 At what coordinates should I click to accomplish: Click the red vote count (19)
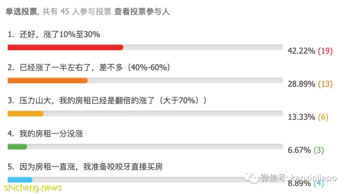coord(325,51)
